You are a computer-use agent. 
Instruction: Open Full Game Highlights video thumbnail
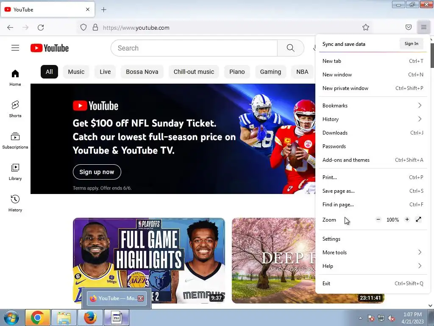tap(149, 261)
